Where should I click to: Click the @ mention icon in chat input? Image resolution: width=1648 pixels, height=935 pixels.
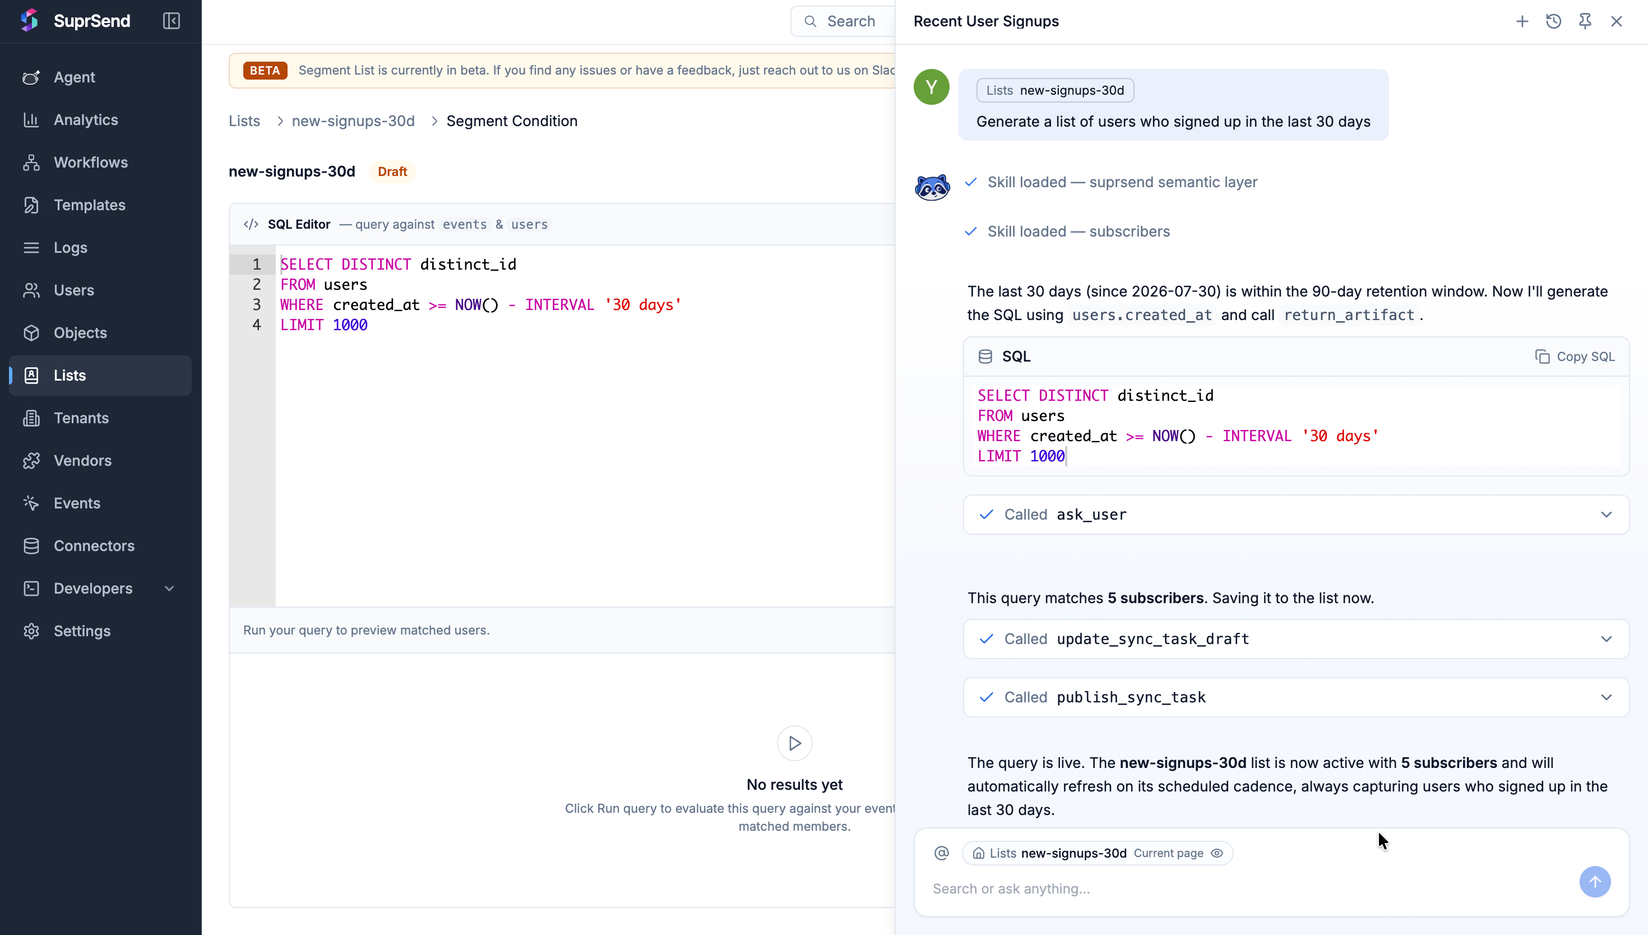[x=941, y=853]
